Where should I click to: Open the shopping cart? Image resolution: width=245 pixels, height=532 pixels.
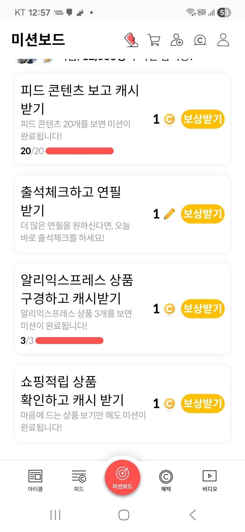click(154, 40)
